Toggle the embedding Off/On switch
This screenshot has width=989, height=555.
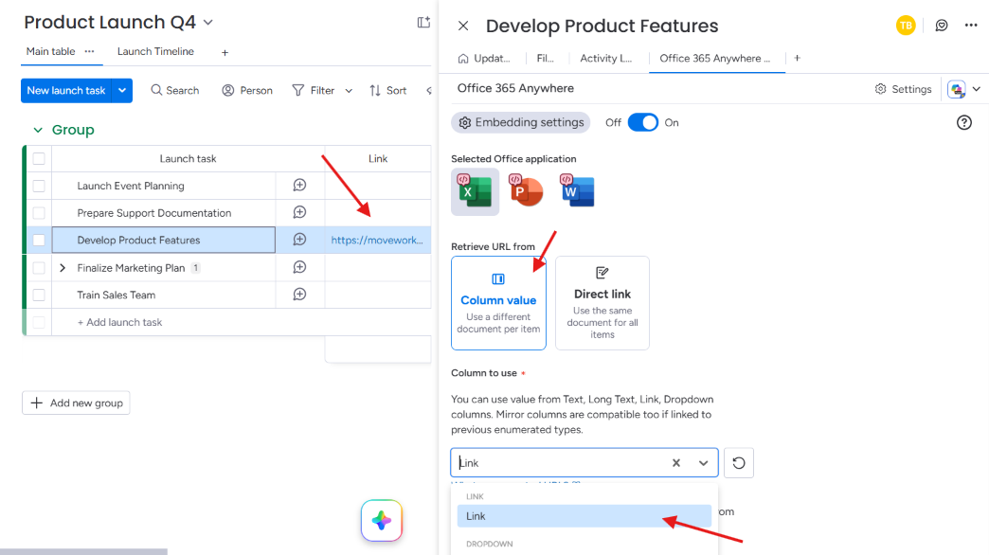[x=642, y=122]
